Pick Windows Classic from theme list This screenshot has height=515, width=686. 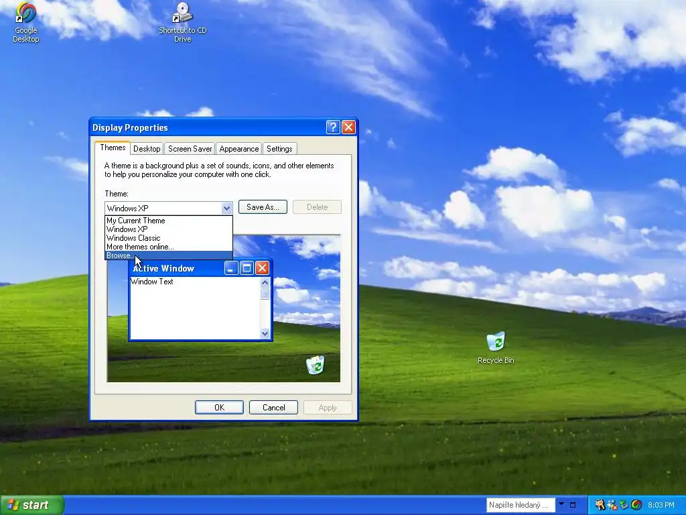click(x=168, y=238)
